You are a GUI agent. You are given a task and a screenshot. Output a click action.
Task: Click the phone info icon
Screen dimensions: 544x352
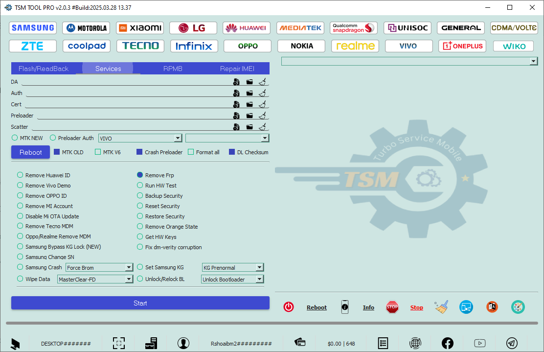[345, 307]
